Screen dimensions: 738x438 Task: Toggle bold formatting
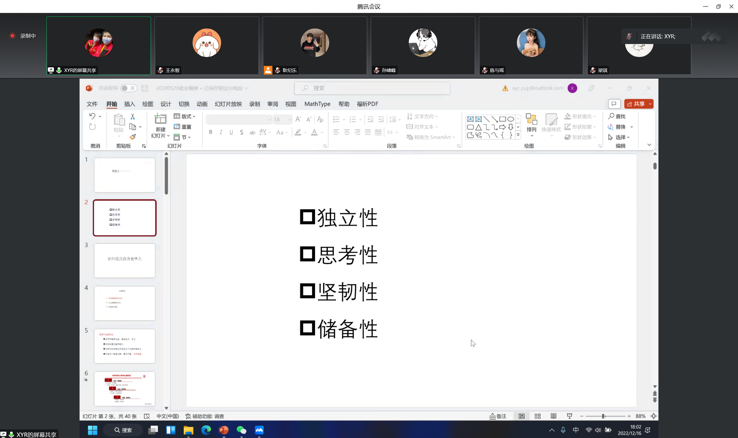[x=210, y=132]
